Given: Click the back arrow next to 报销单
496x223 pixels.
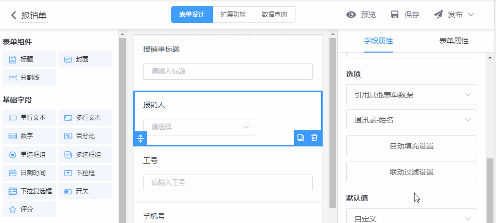Looking at the screenshot, I should 14,15.
